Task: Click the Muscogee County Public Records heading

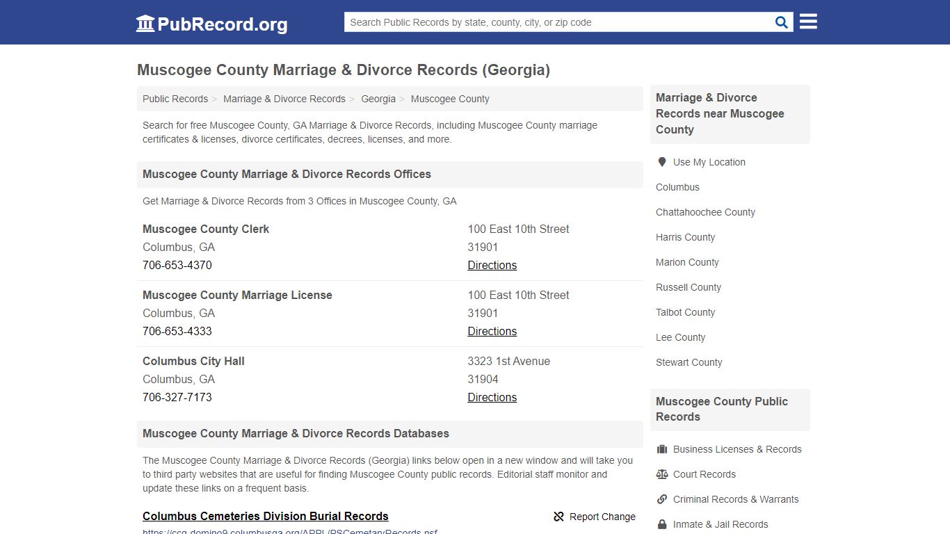Action: [722, 409]
